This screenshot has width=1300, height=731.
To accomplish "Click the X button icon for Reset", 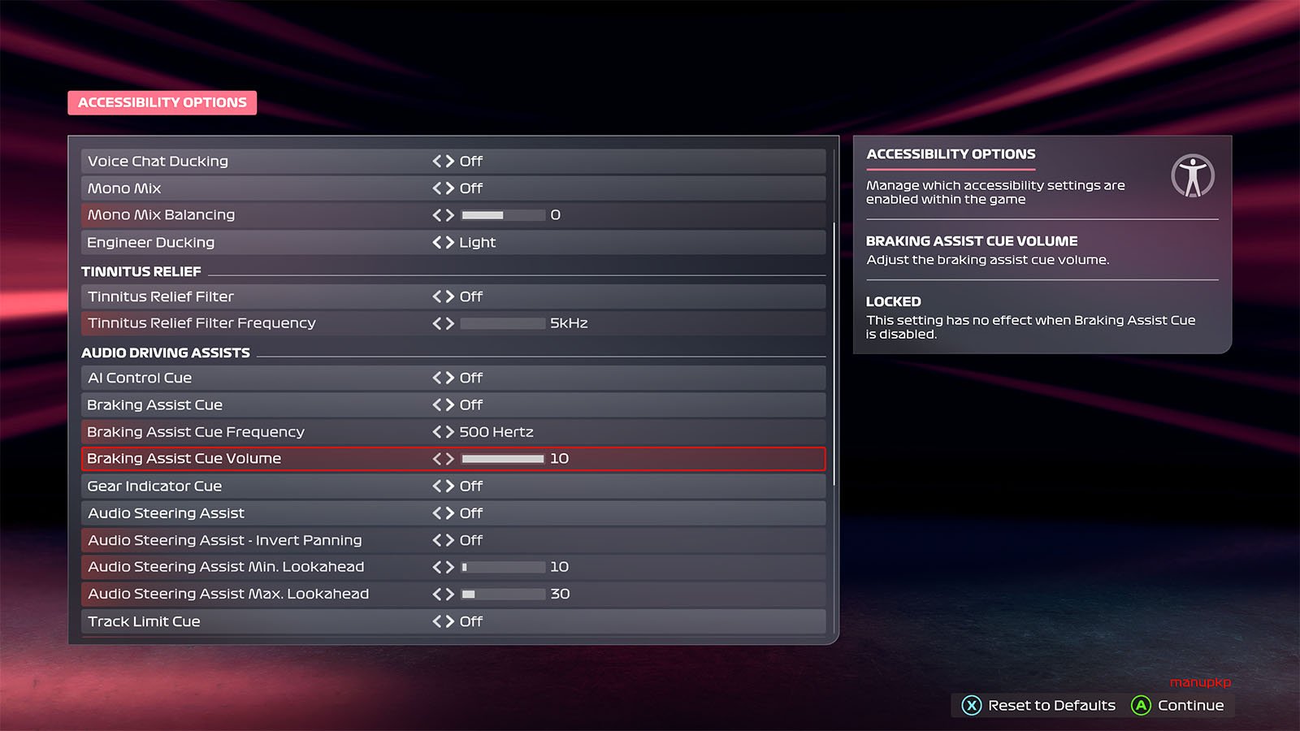I will click(x=972, y=705).
